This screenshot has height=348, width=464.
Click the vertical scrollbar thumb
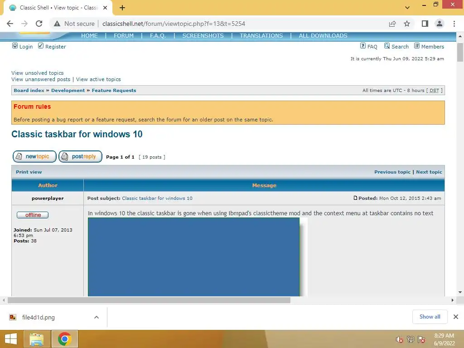coord(460,52)
